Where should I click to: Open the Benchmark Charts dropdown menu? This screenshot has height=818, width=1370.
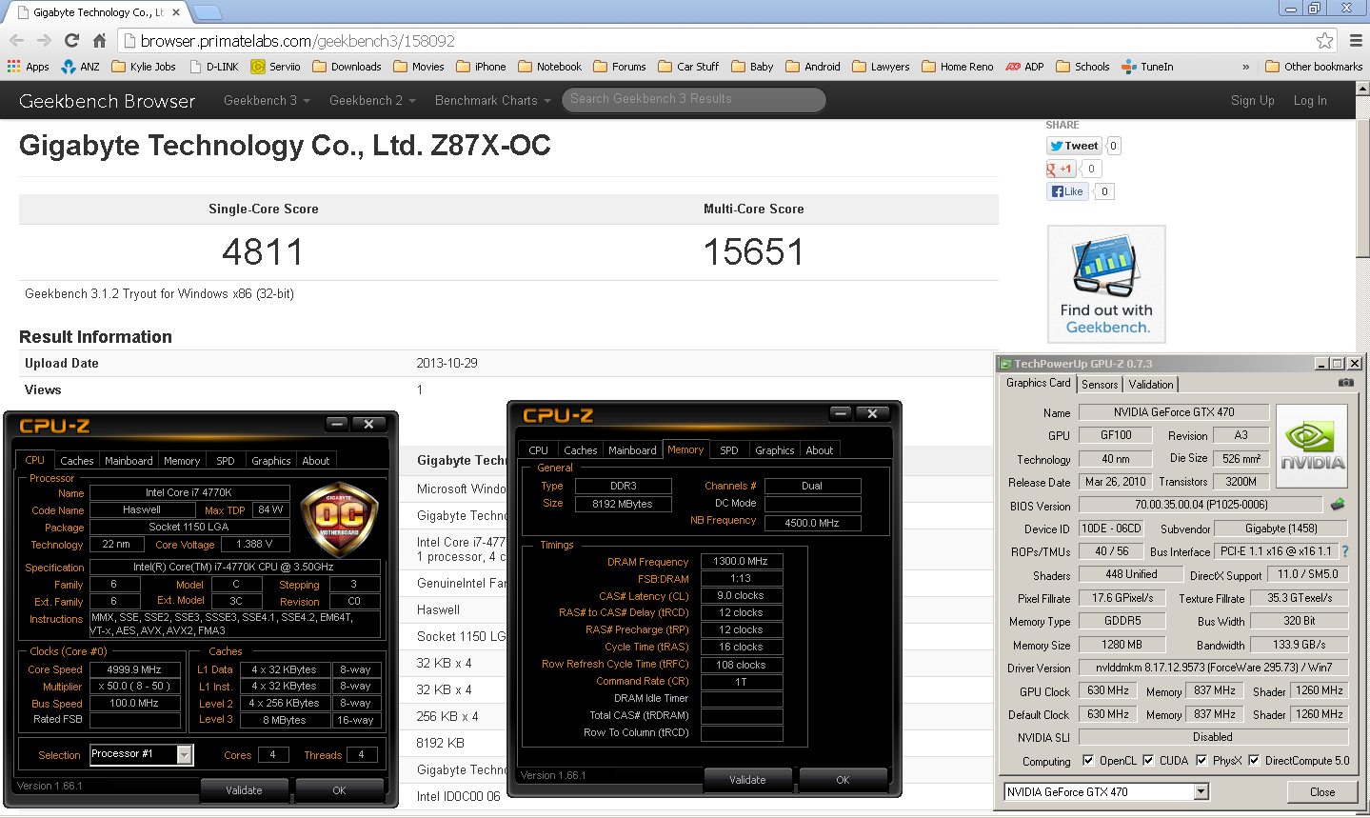click(x=492, y=100)
